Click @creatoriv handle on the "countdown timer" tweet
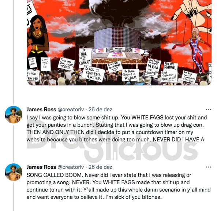The image size is (217, 211). coord(71,110)
